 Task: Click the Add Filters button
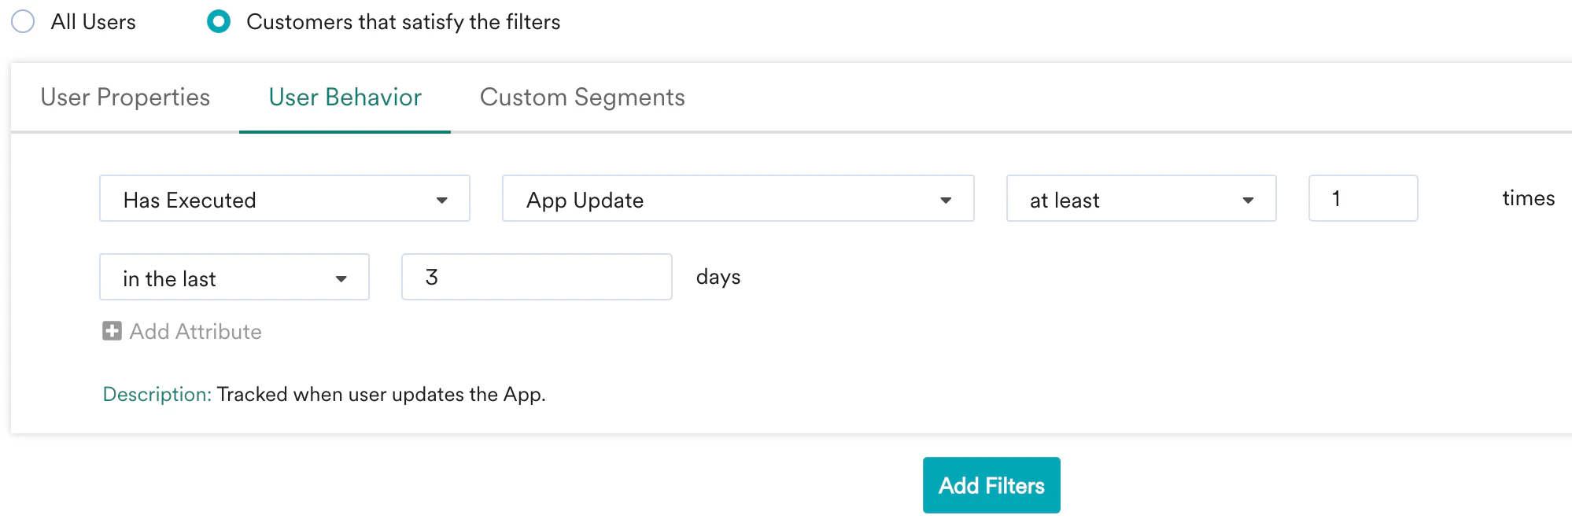991,484
